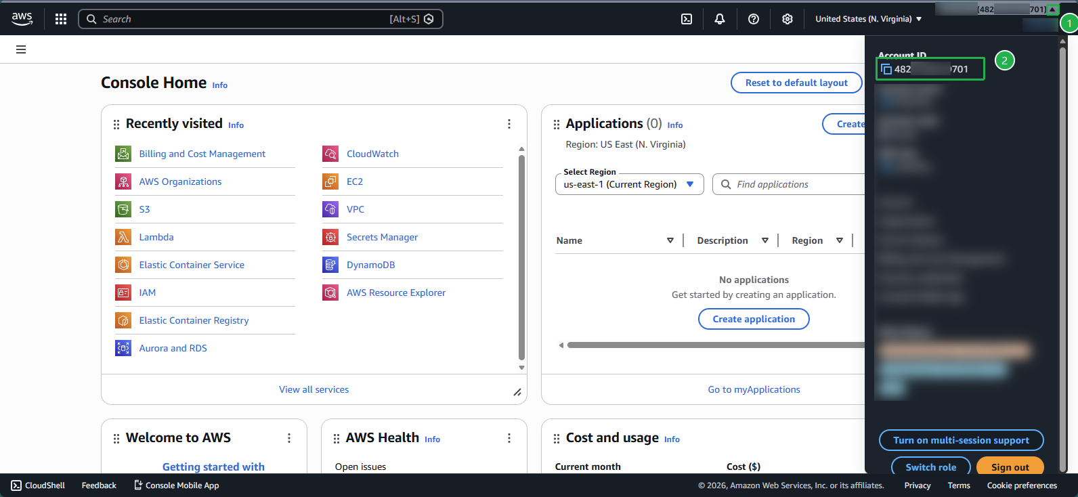1078x497 pixels.
Task: Open the Applications Info link
Action: (x=675, y=125)
